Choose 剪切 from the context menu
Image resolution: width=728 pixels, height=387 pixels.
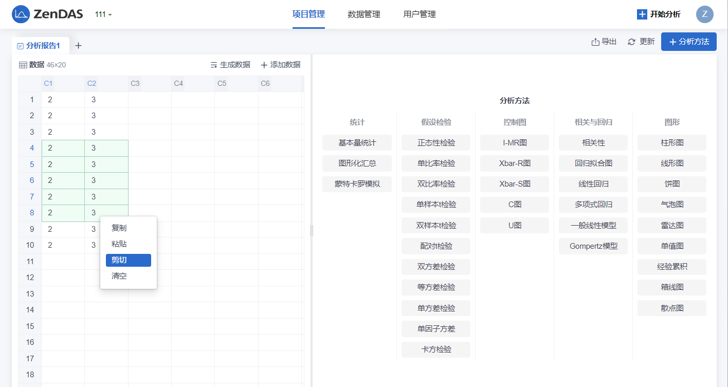coord(129,260)
